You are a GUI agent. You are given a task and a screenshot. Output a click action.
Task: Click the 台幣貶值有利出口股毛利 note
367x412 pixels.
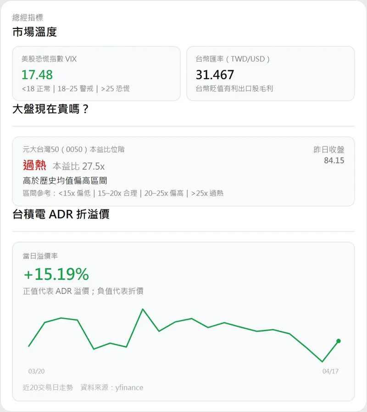(x=234, y=89)
